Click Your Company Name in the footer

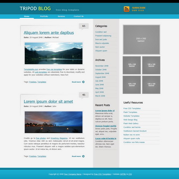73,174
